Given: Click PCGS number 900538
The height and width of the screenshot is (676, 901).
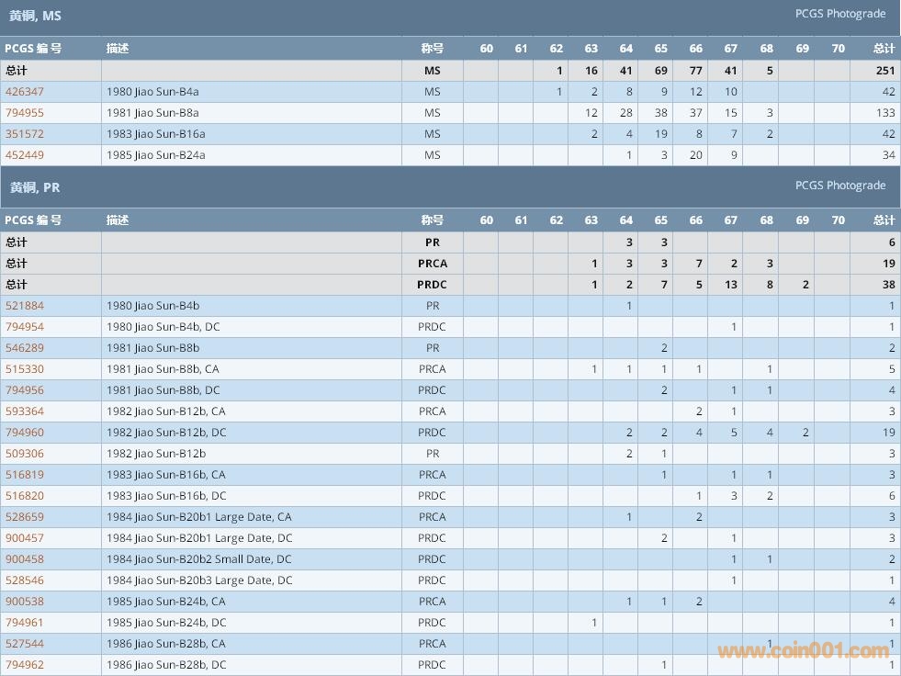Looking at the screenshot, I should click(25, 602).
